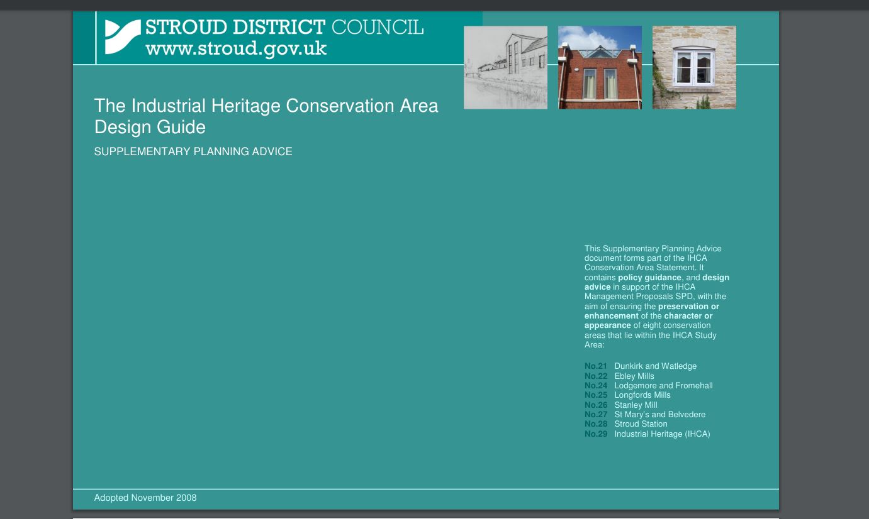Select No.22 Ebley Mills entry
The image size is (869, 519).
coord(634,376)
